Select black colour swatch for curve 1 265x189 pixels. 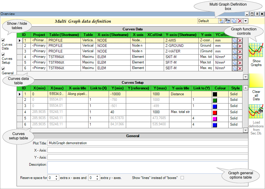[215, 94]
